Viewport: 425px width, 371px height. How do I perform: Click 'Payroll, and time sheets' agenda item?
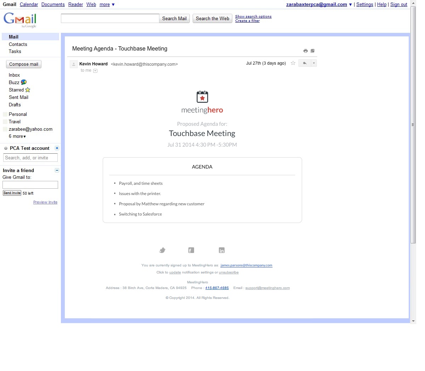[141, 183]
